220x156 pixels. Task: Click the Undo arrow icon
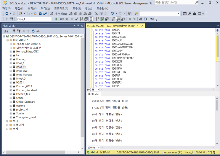tap(112, 14)
